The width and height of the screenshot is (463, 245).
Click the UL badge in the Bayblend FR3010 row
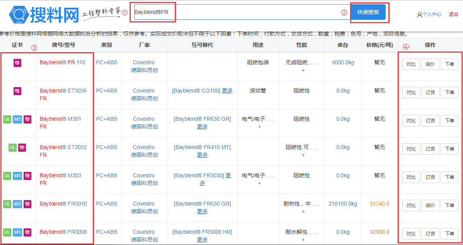click(x=7, y=204)
